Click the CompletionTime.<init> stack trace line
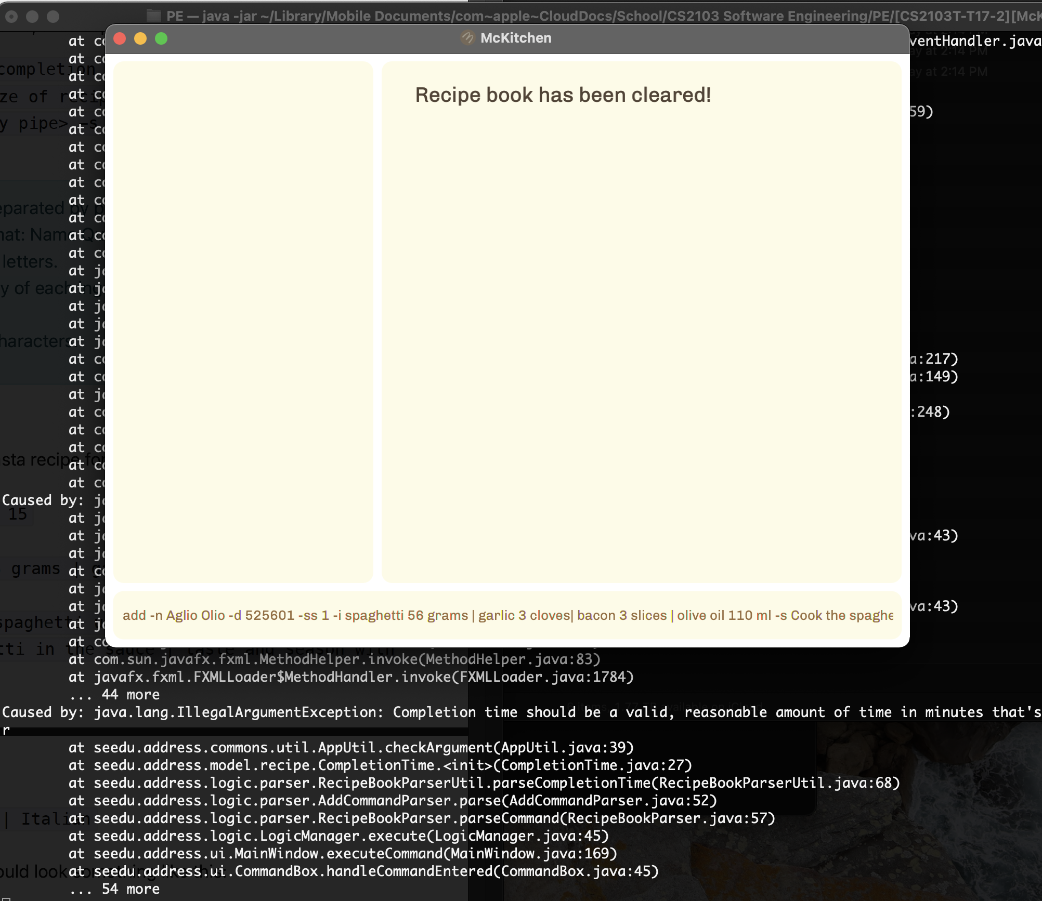1042x901 pixels. click(x=380, y=765)
